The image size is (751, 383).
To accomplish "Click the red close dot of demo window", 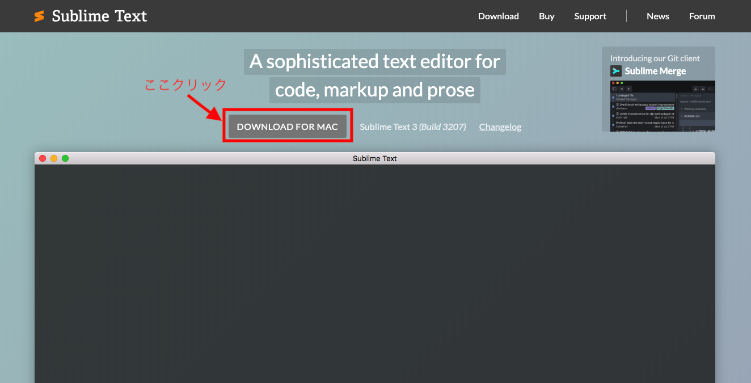I will point(43,158).
